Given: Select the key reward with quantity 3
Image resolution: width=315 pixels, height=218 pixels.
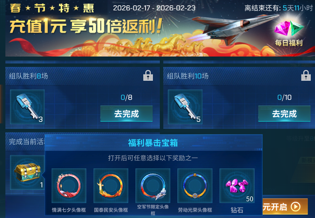Looking at the screenshot, I should click(27, 107).
